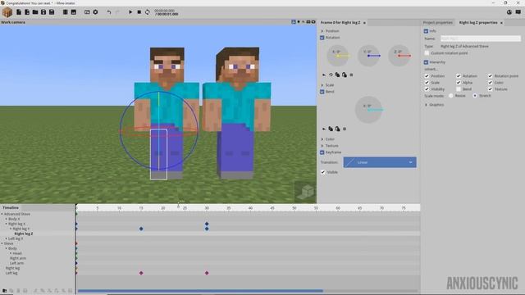
Task: Enable Custom rotation point checkbox
Action: click(427, 53)
